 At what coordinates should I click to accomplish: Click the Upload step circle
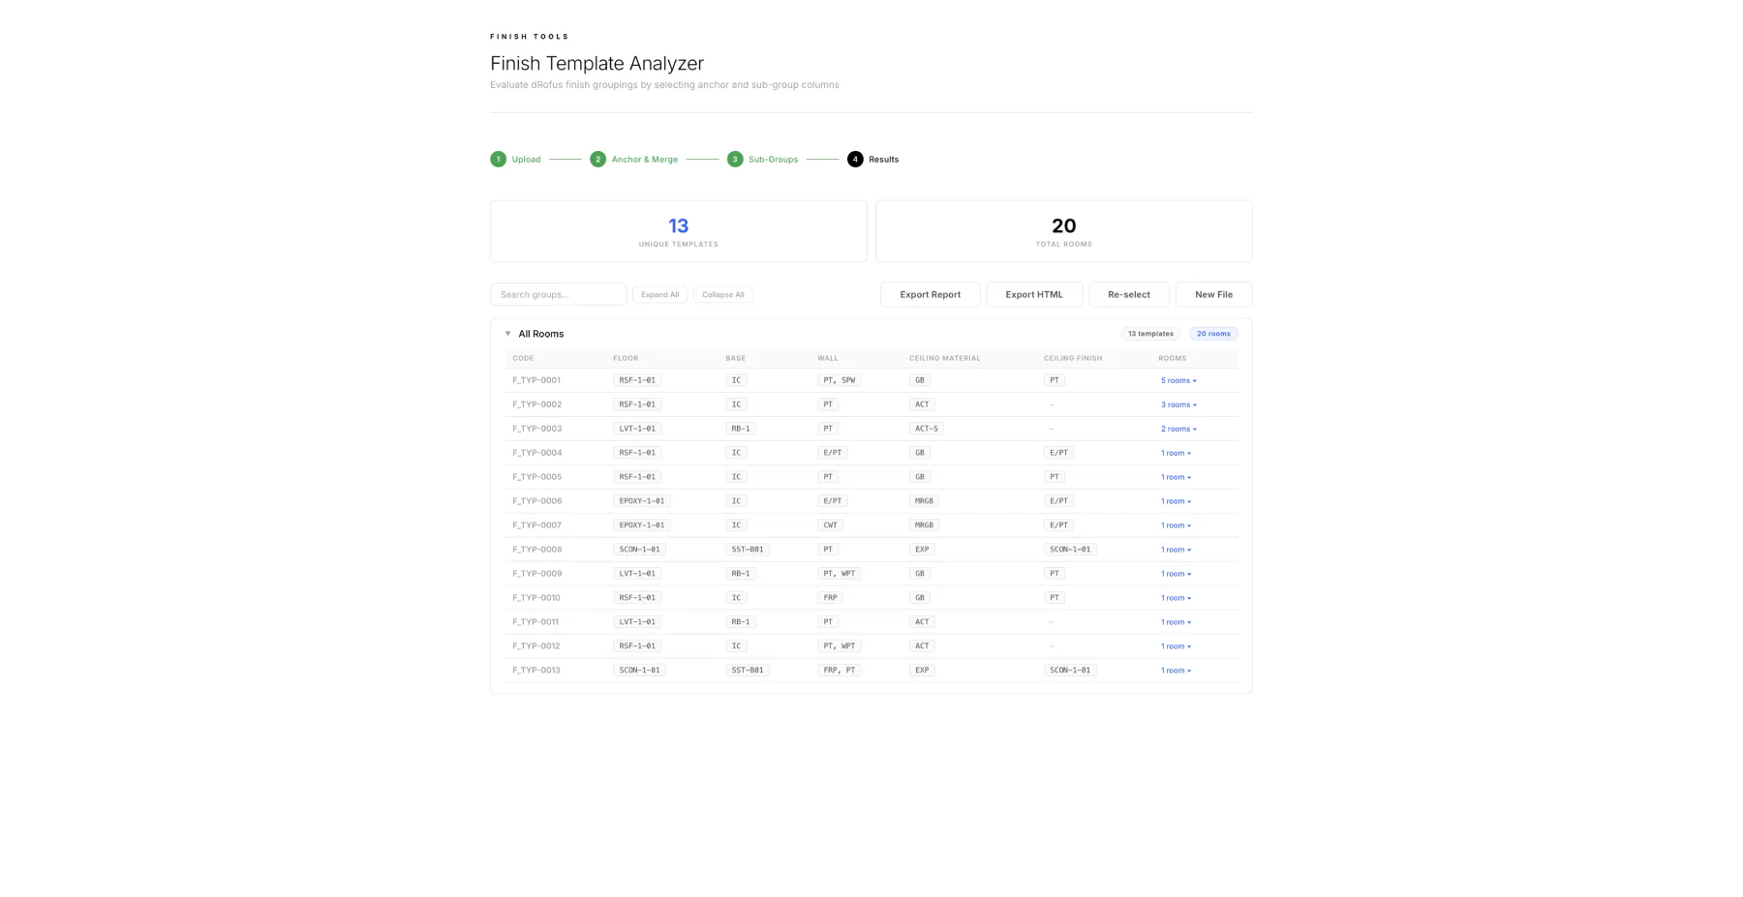[x=499, y=159]
